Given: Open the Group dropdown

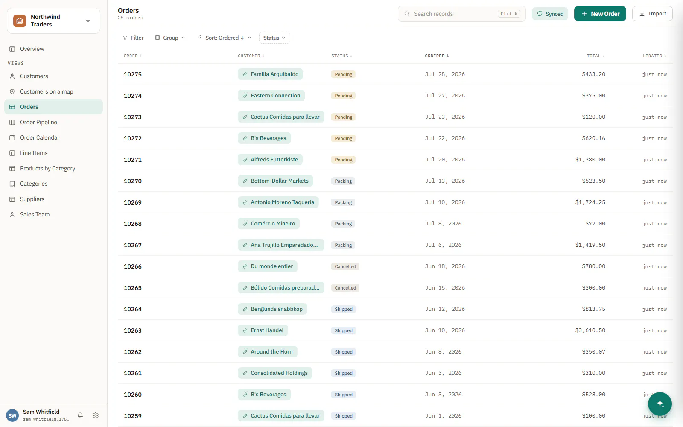Looking at the screenshot, I should click(x=170, y=38).
